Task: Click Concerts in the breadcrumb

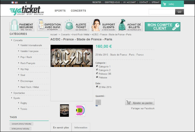Action: [x=65, y=35]
